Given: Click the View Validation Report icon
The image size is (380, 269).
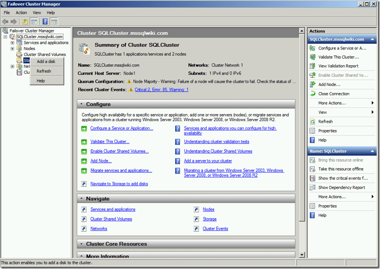Looking at the screenshot, I should tap(312, 66).
